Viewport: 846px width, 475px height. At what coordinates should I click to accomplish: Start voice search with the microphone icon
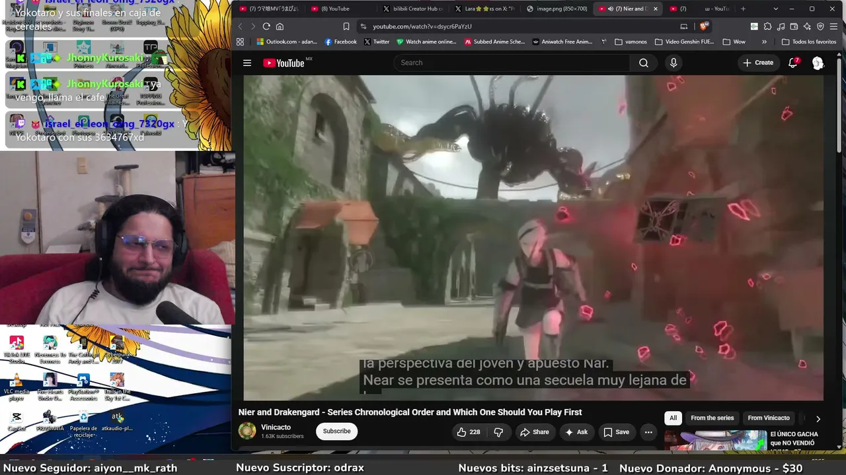pos(673,63)
